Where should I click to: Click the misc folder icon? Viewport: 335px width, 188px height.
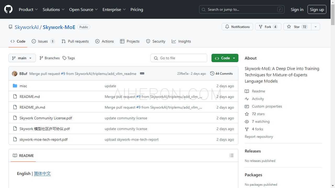pos(15,86)
